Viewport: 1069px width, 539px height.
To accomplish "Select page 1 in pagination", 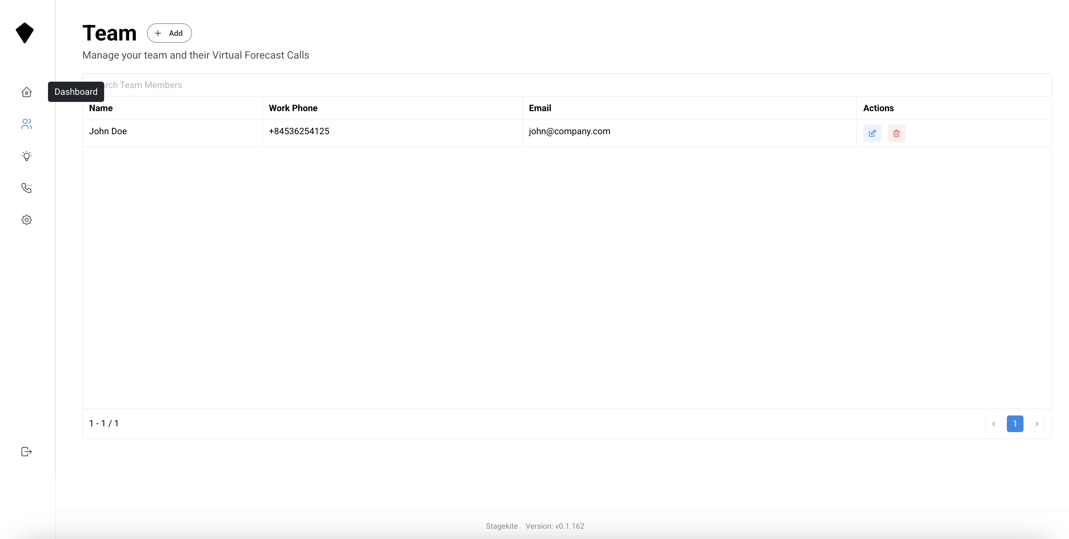I will [x=1015, y=424].
